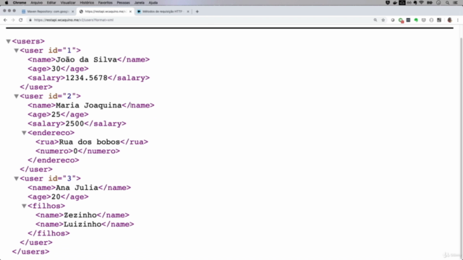Viewport: 463px width, 260px height.
Task: Click the "Zezinho" name line
Action: tap(82, 215)
